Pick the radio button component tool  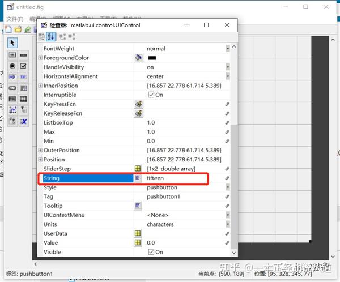12,66
